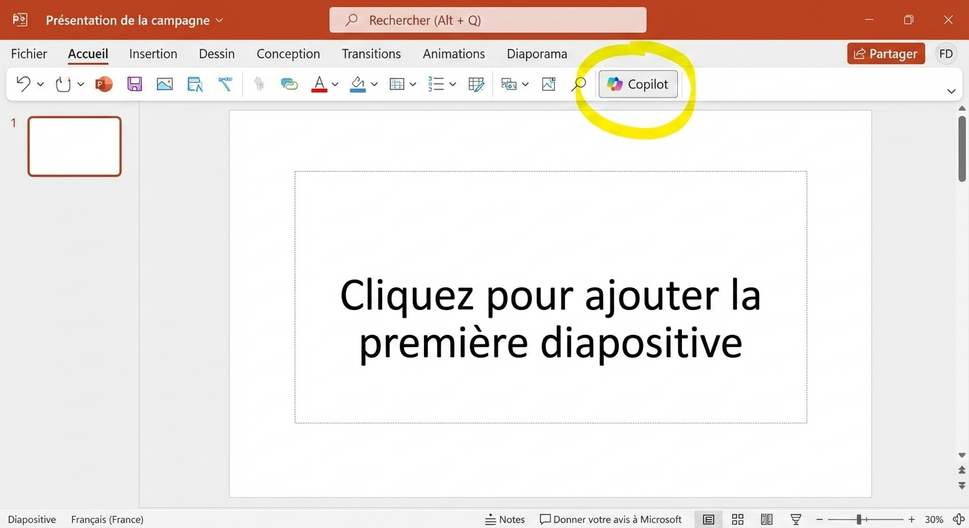
Task: Open the Fichier menu
Action: click(29, 54)
